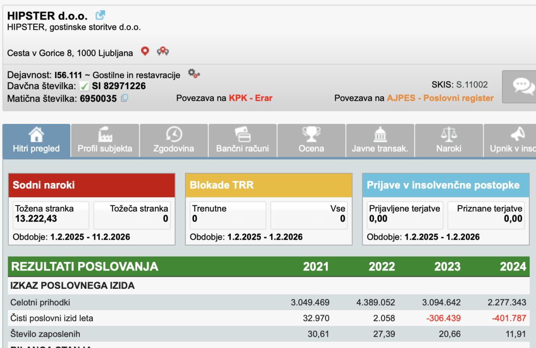Open the Hitri pregled tab
The width and height of the screenshot is (536, 348).
36,141
